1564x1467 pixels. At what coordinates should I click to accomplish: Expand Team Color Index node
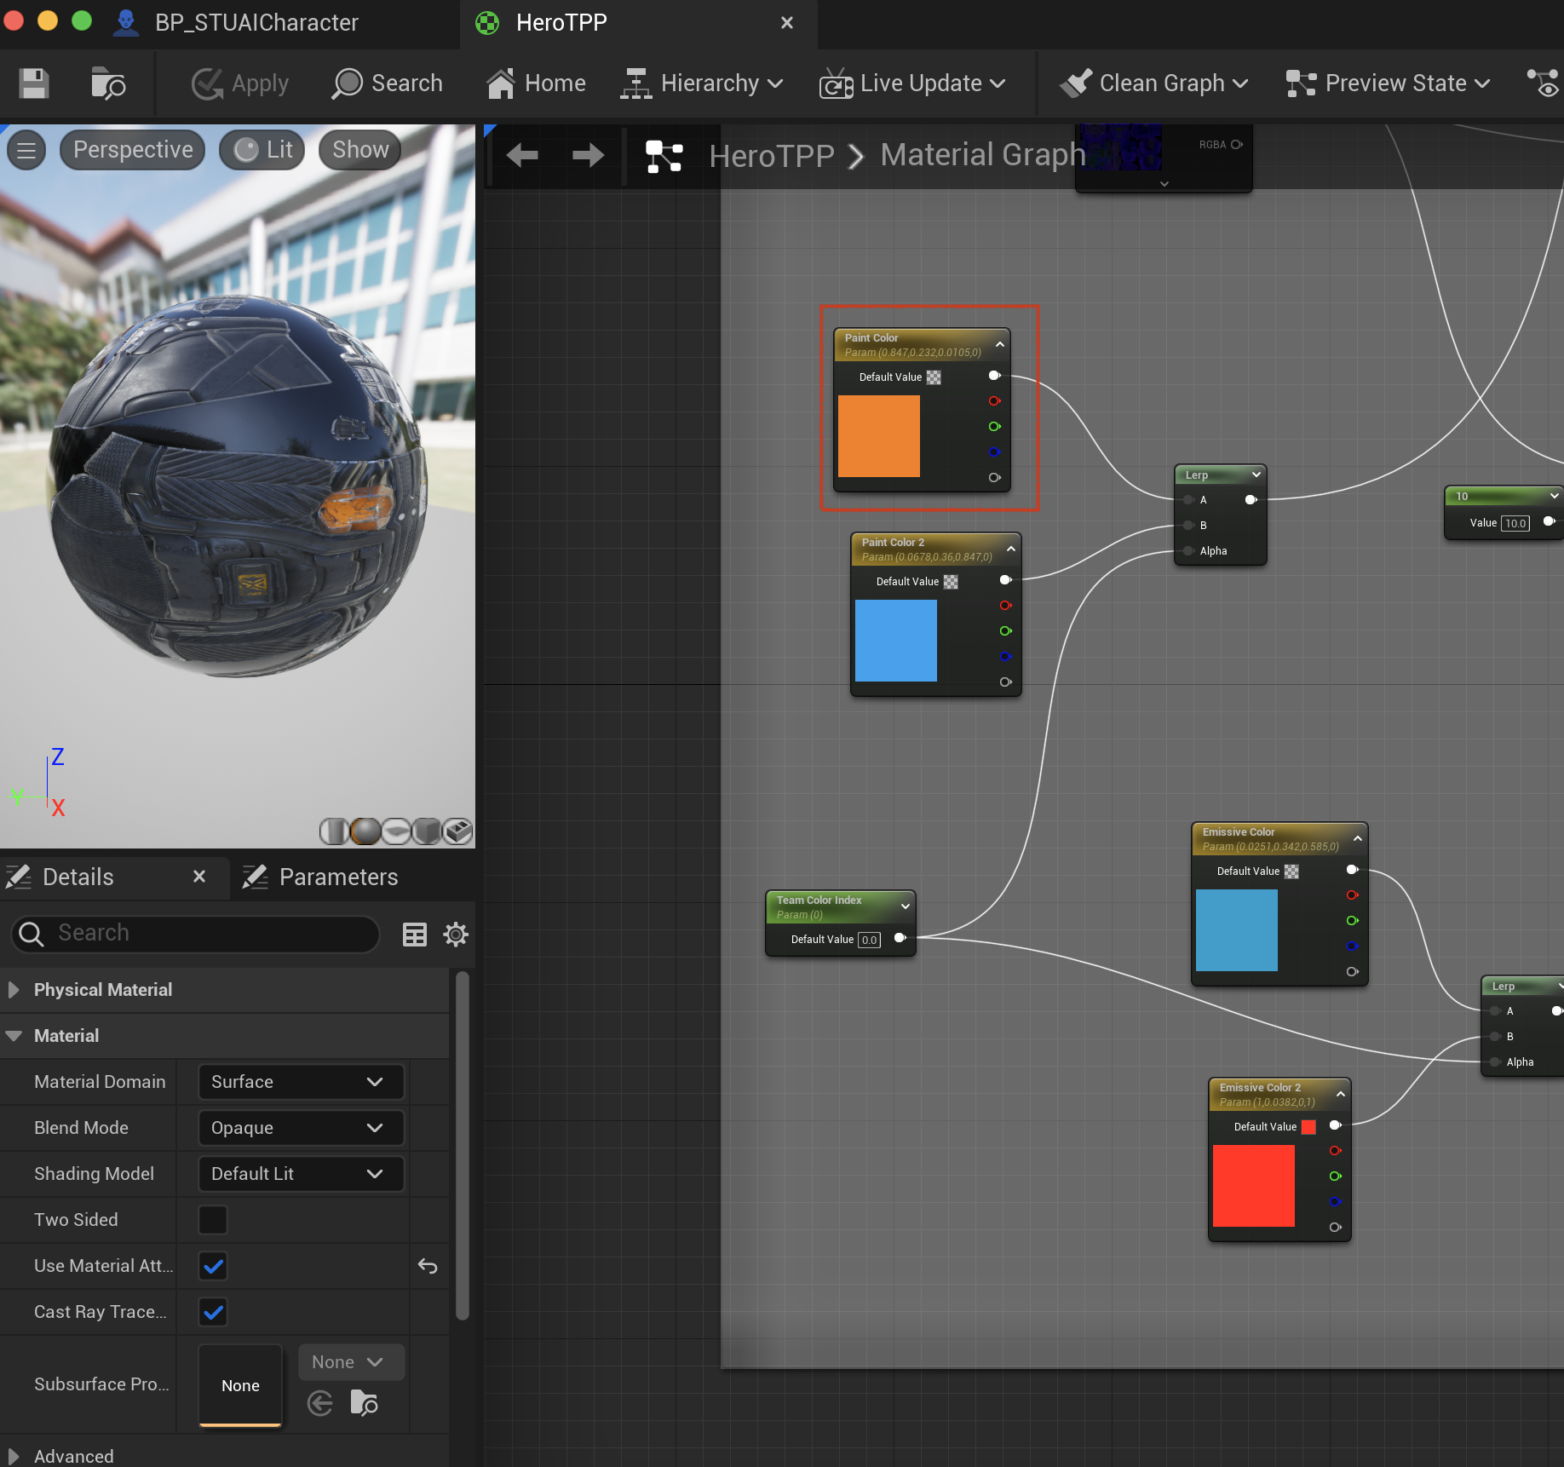[x=906, y=906]
